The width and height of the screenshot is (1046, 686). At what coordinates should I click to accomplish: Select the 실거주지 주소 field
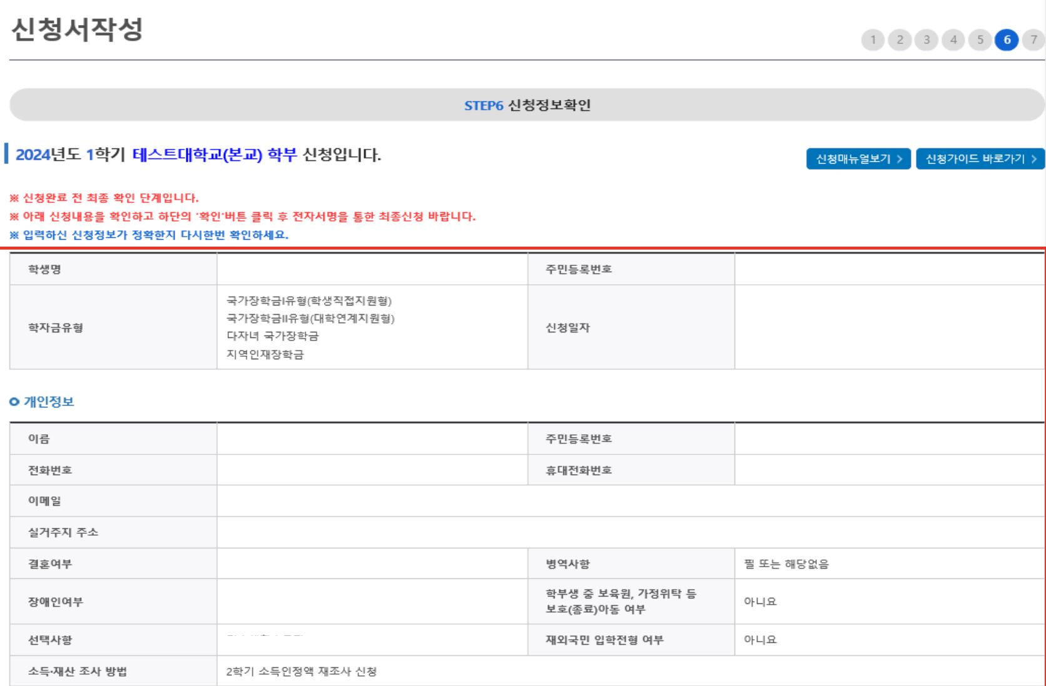click(x=626, y=532)
